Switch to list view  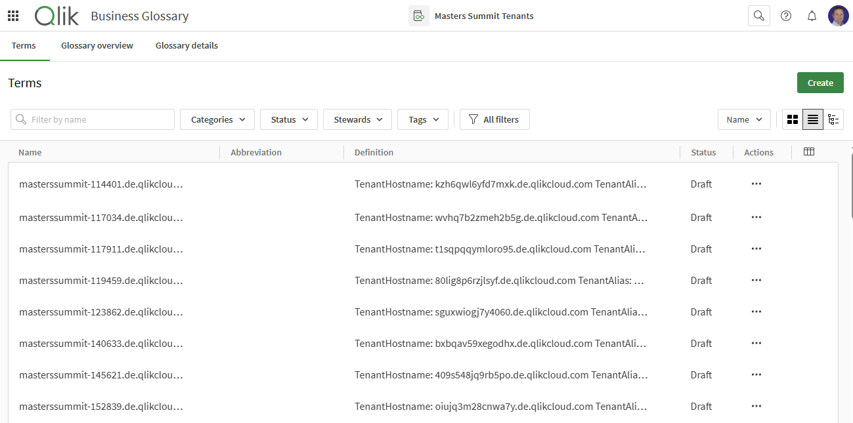(813, 119)
